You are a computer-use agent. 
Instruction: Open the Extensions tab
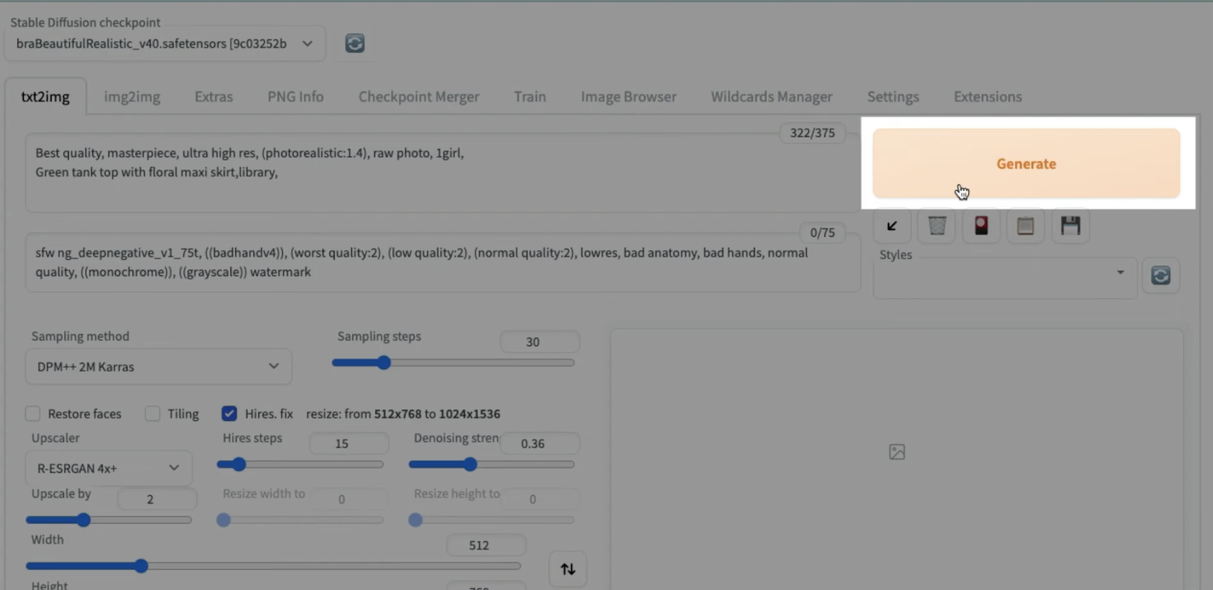click(x=988, y=96)
